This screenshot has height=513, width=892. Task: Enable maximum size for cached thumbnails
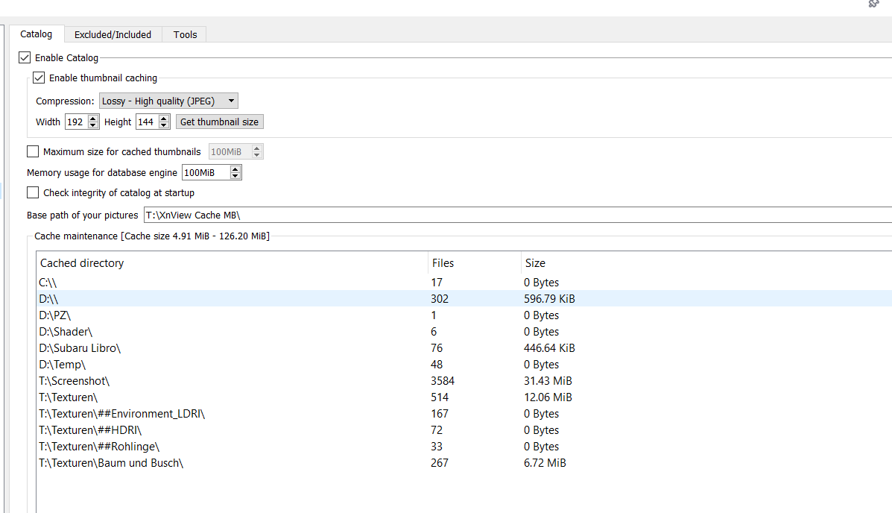click(x=33, y=151)
